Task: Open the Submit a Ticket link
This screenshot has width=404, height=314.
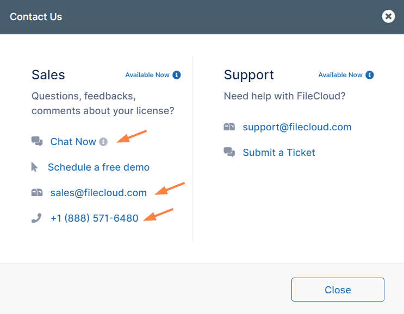Action: (x=279, y=153)
